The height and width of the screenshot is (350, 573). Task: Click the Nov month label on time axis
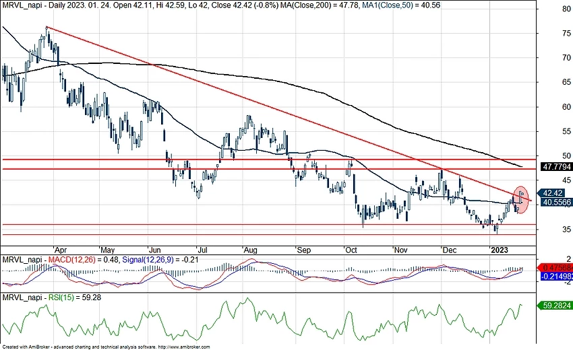400,250
